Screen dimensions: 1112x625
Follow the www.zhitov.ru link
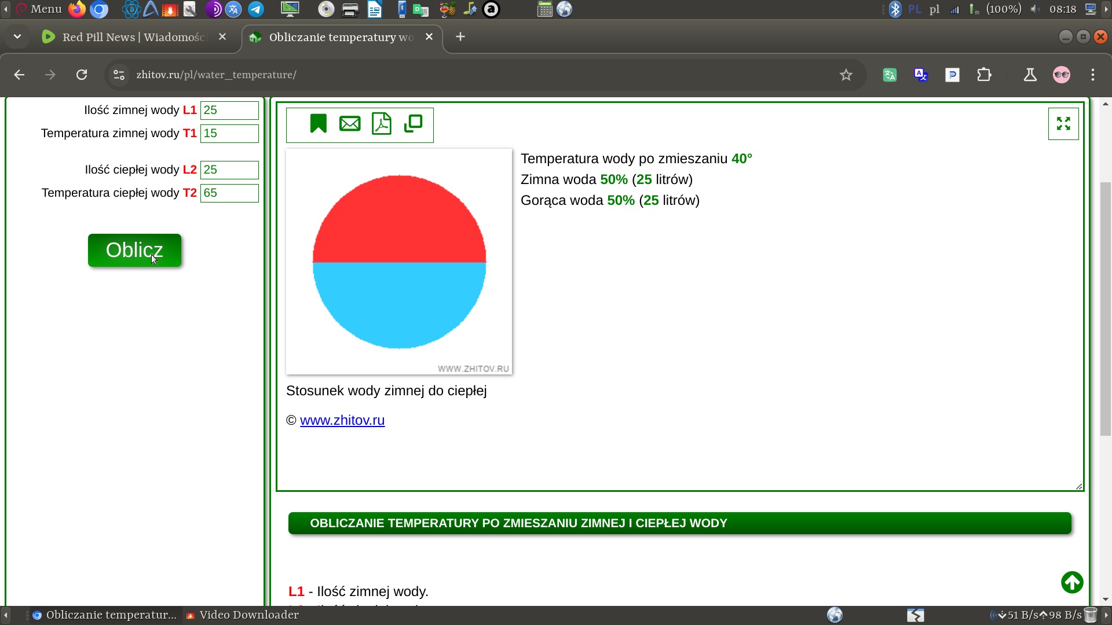click(342, 420)
